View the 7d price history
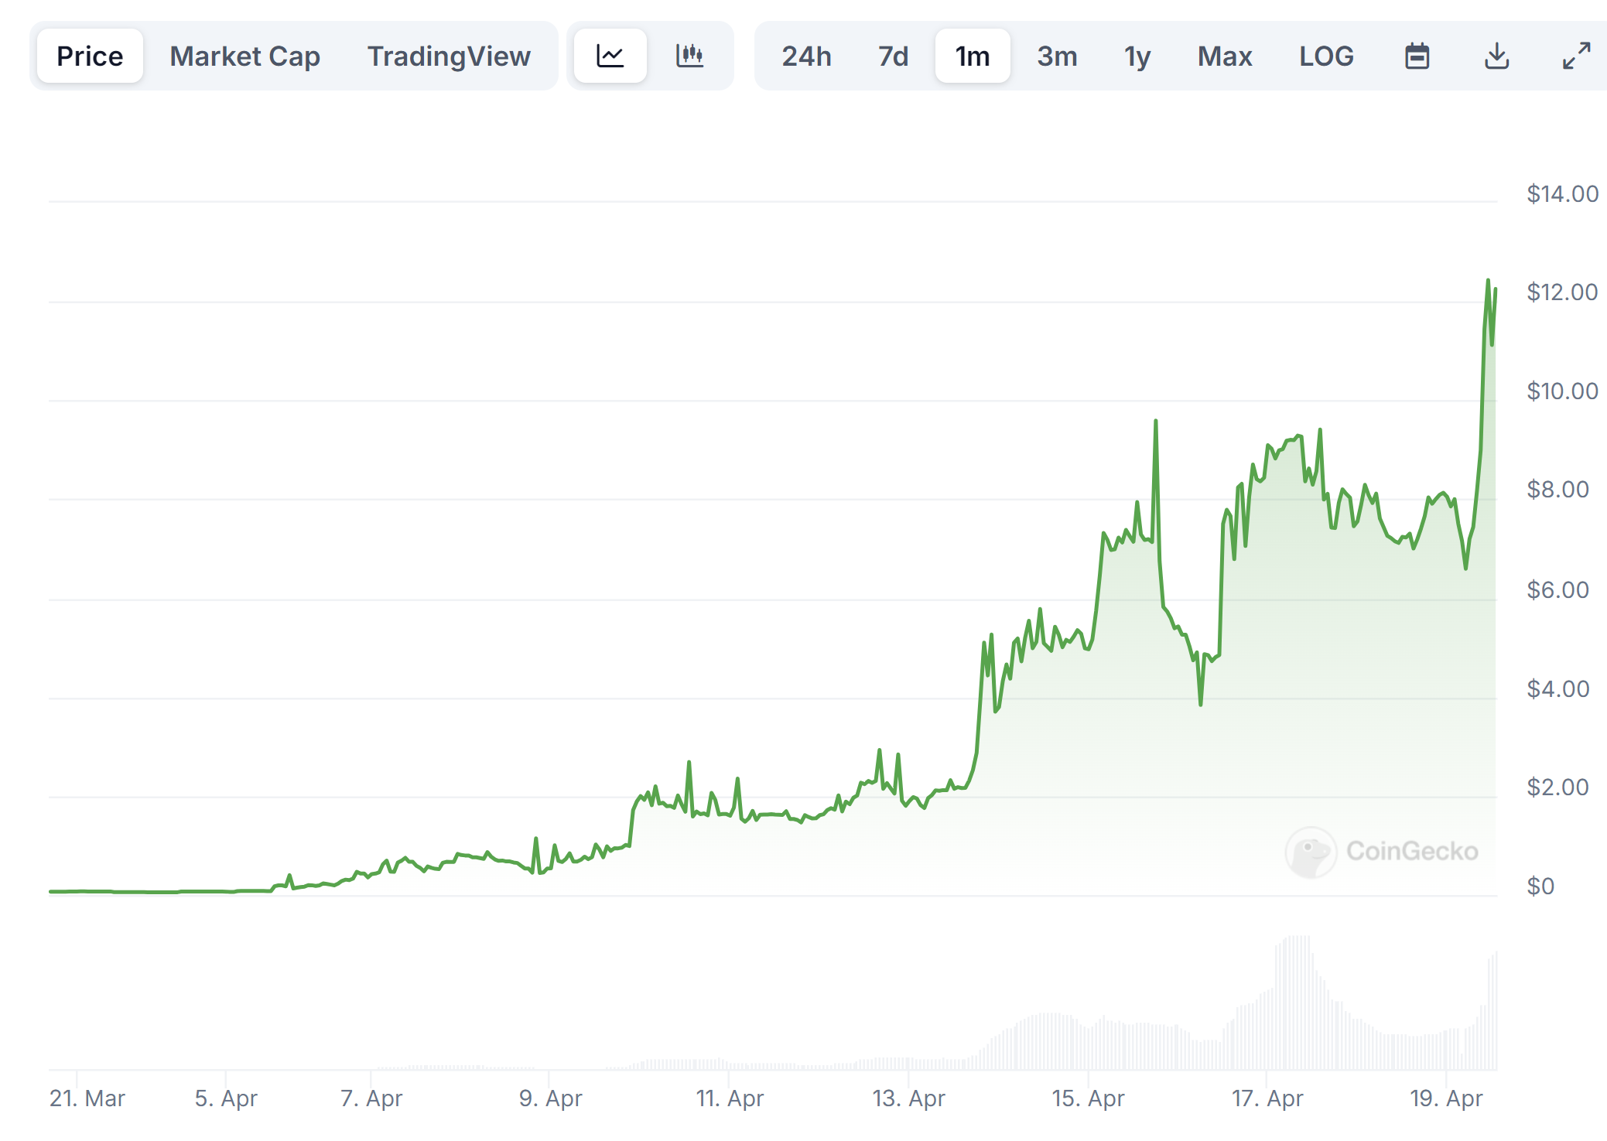This screenshot has height=1141, width=1607. (892, 56)
